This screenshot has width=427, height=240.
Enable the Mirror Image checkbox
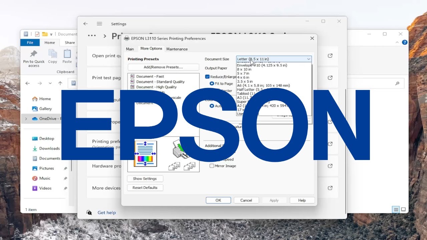click(212, 166)
